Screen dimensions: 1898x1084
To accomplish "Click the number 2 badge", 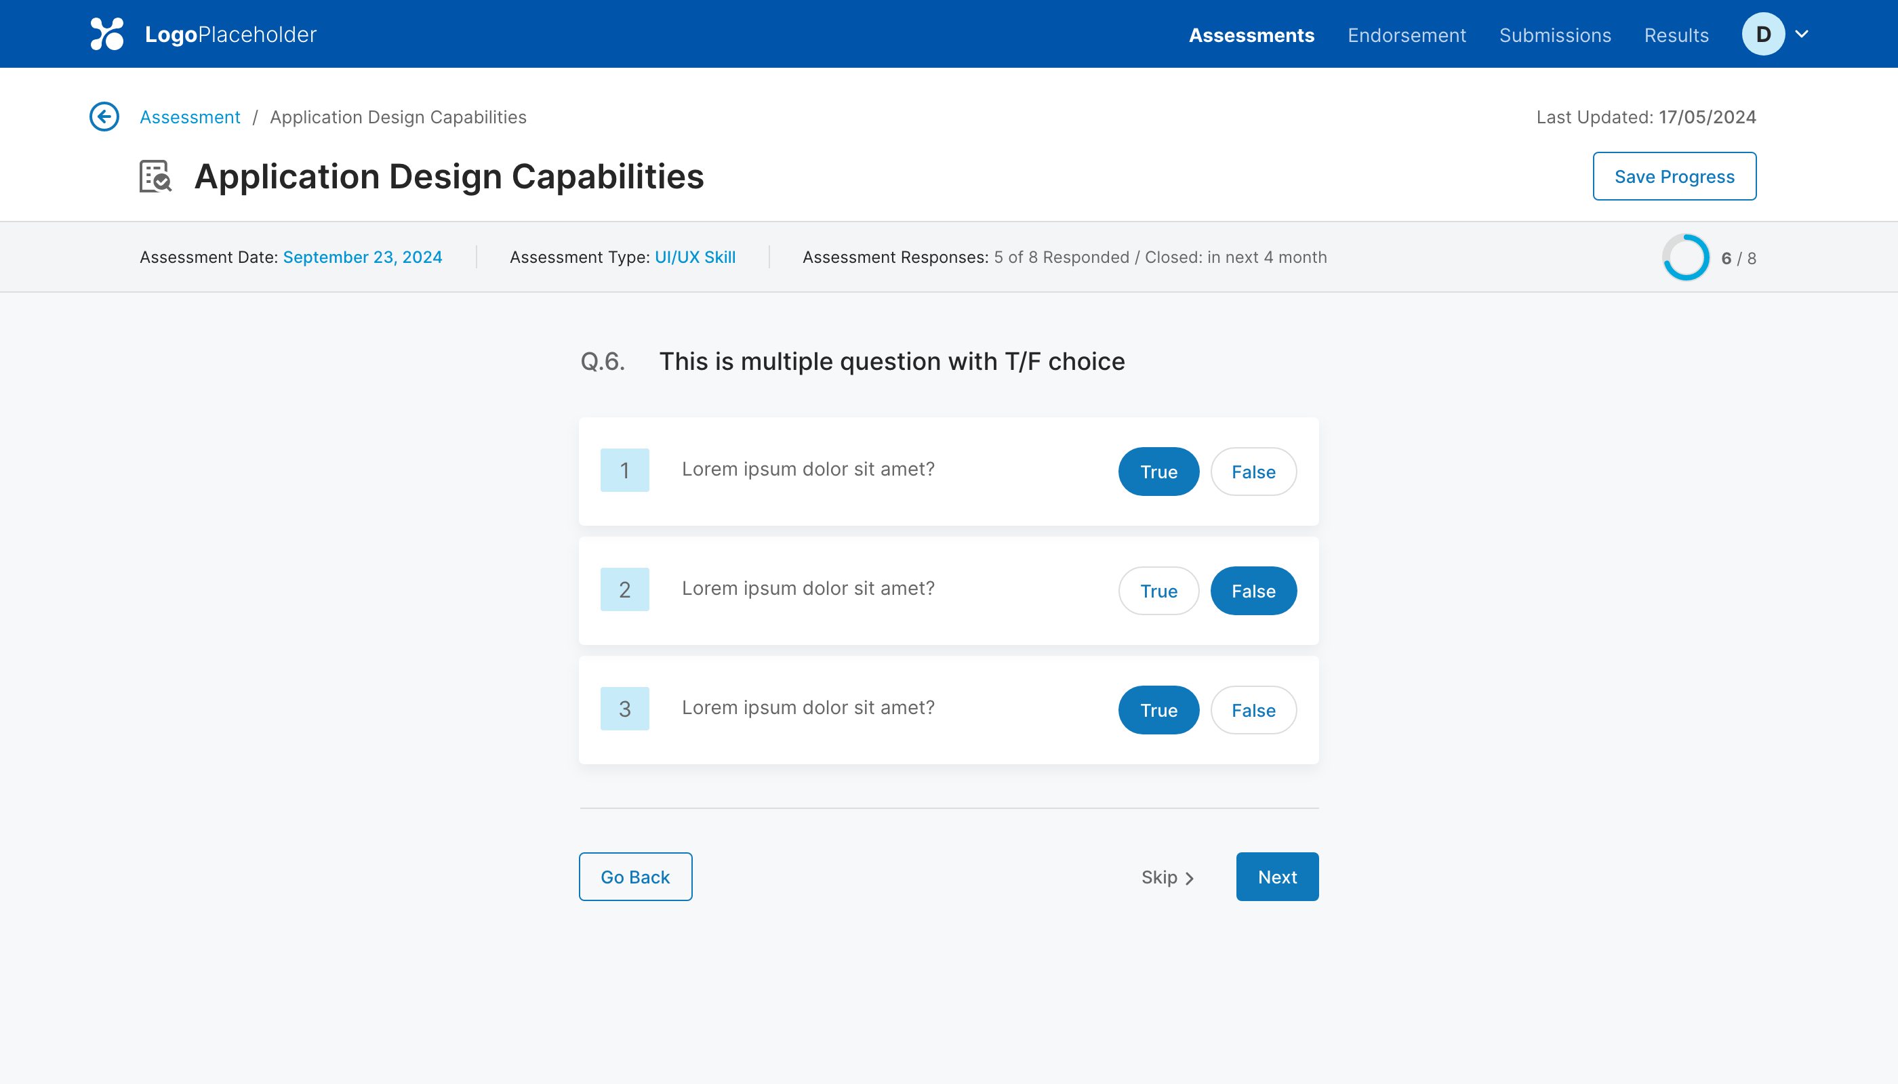I will (625, 589).
